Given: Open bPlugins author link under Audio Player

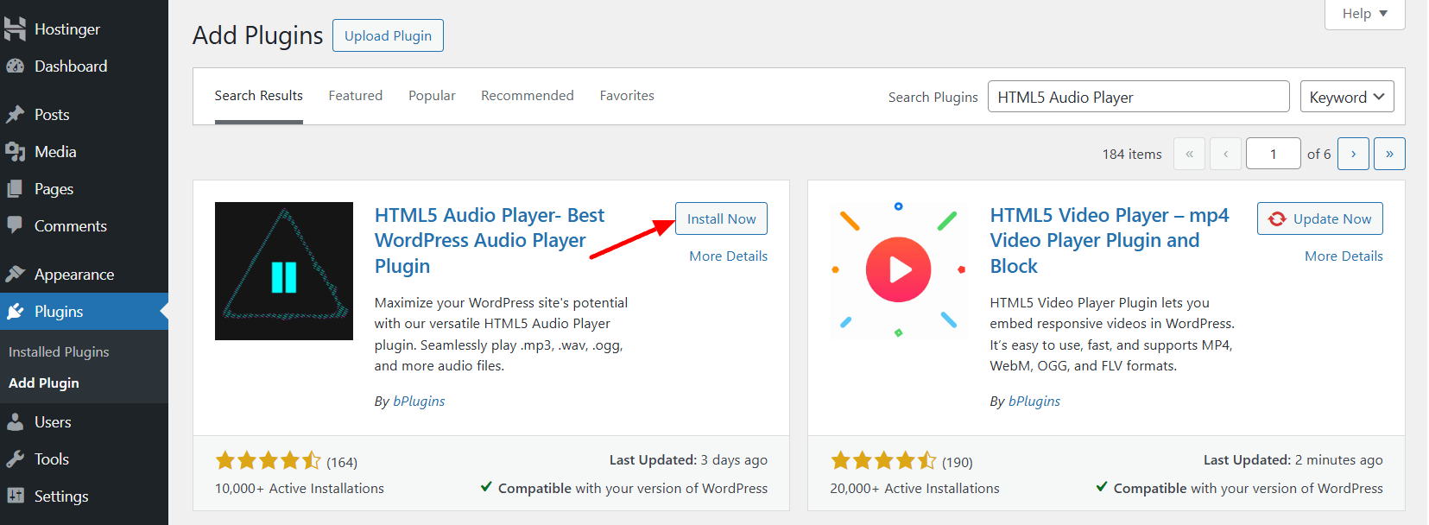Looking at the screenshot, I should coord(419,402).
